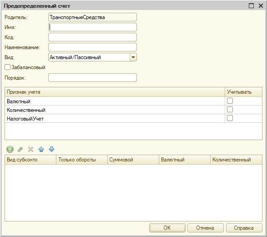
Task: Click into the Наименование text field
Action: [92, 47]
